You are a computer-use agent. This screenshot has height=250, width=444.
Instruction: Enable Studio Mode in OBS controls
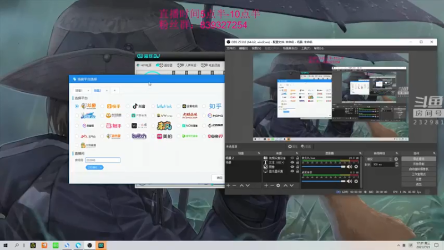[418, 174]
